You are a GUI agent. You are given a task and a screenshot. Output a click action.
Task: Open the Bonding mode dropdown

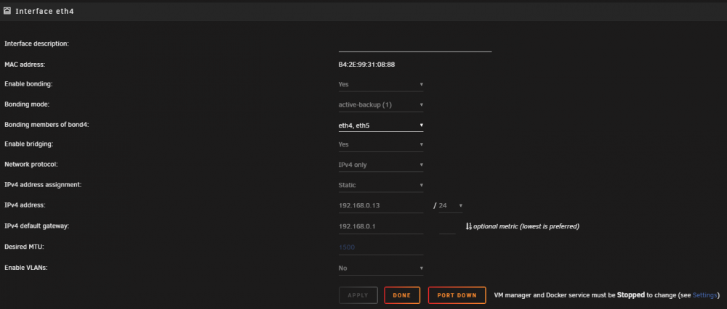(x=381, y=104)
